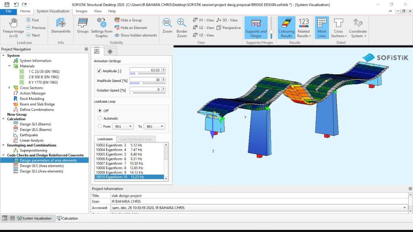Toggle Colouring Results
The image size is (413, 232).
pos(286,28)
